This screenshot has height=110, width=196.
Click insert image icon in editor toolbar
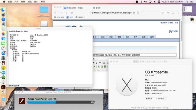pos(102,66)
